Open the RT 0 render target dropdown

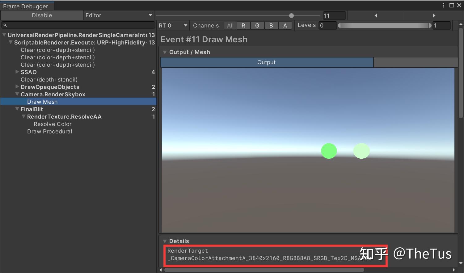point(172,25)
